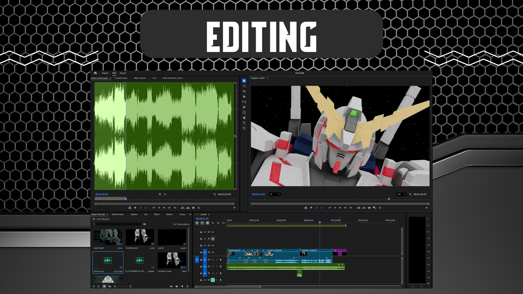Step forward one frame in Program monitor
This screenshot has height=294, width=523.
click(x=345, y=208)
